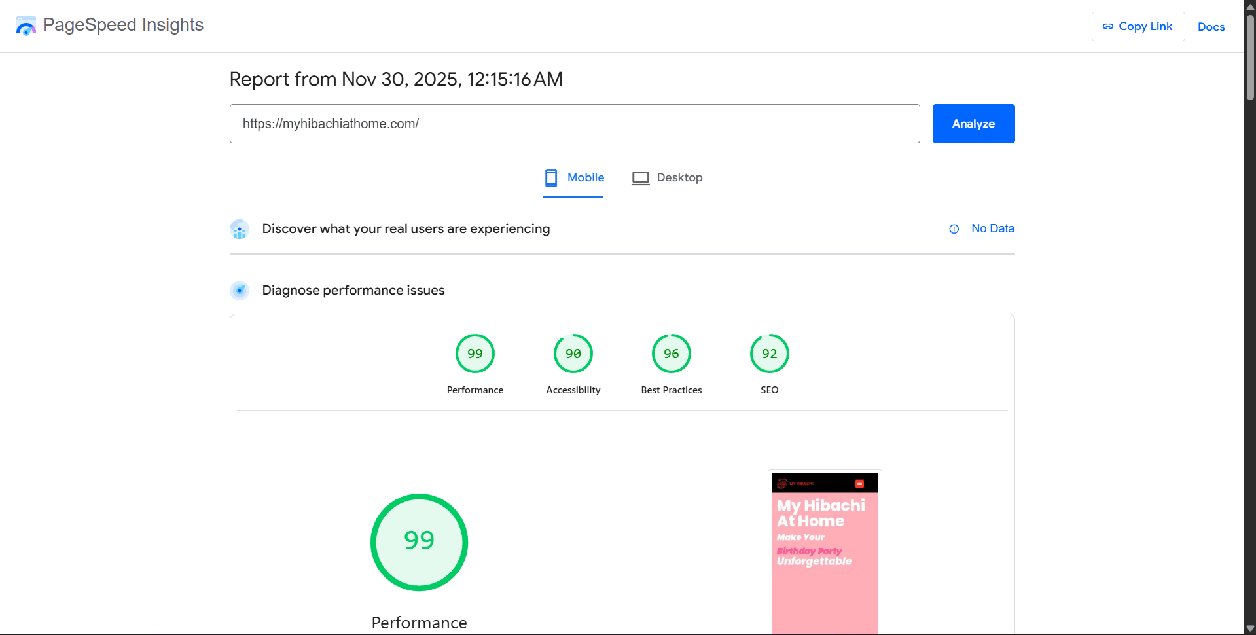
Task: Click the Desktop laptop icon
Action: click(640, 178)
